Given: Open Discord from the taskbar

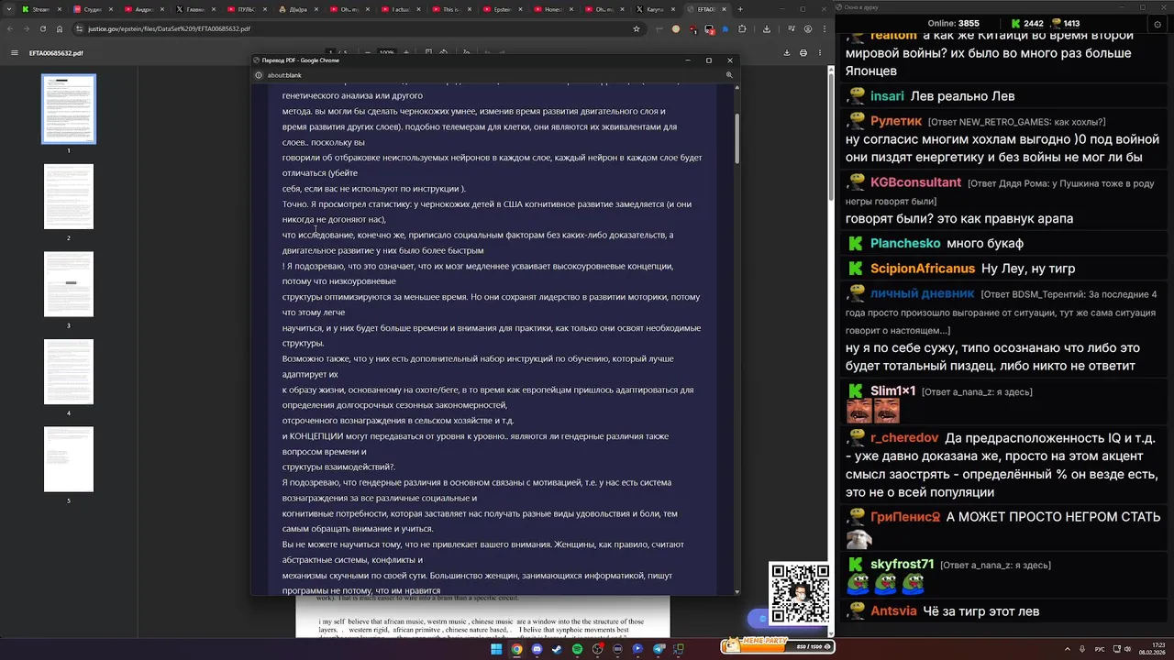Looking at the screenshot, I should 537,649.
